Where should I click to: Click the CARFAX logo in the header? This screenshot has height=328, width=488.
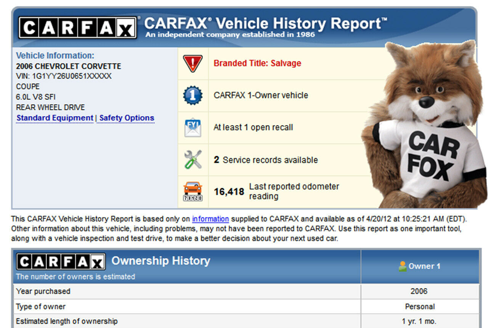tap(77, 27)
